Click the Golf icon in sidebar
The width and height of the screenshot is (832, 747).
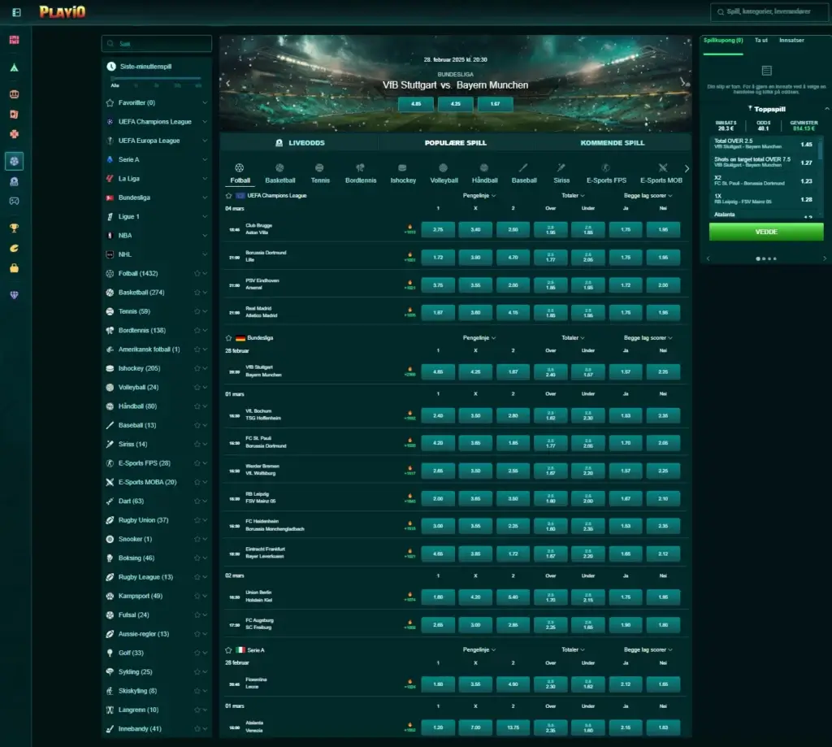[x=110, y=653]
